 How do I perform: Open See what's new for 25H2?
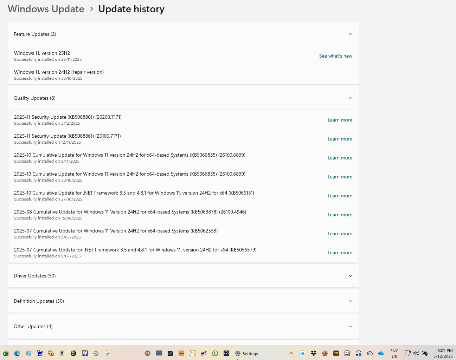click(336, 56)
